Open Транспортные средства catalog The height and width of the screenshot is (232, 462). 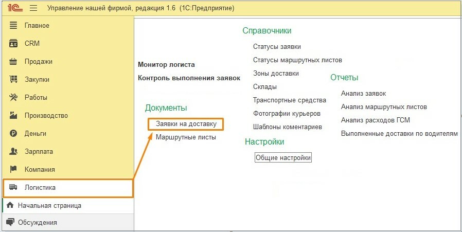click(x=290, y=100)
